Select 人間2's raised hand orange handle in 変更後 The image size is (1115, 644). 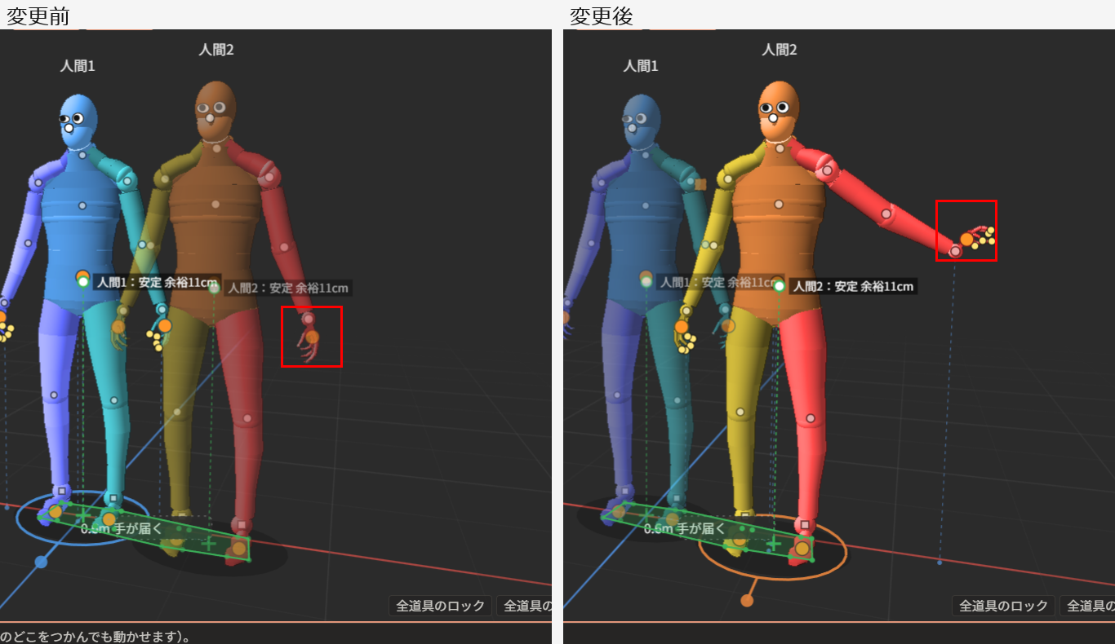[966, 240]
